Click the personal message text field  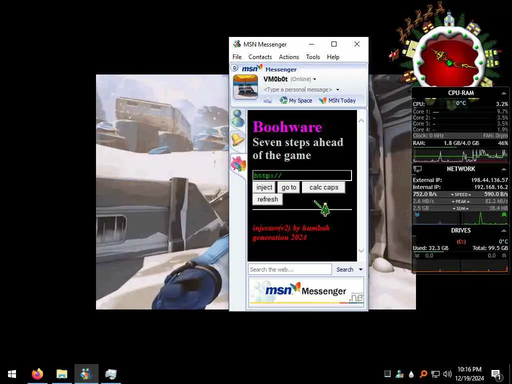298,90
